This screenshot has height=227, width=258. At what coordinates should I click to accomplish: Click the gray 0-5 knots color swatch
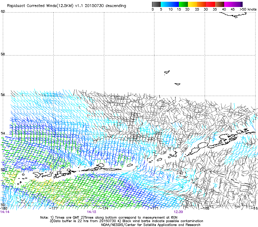[156, 4]
